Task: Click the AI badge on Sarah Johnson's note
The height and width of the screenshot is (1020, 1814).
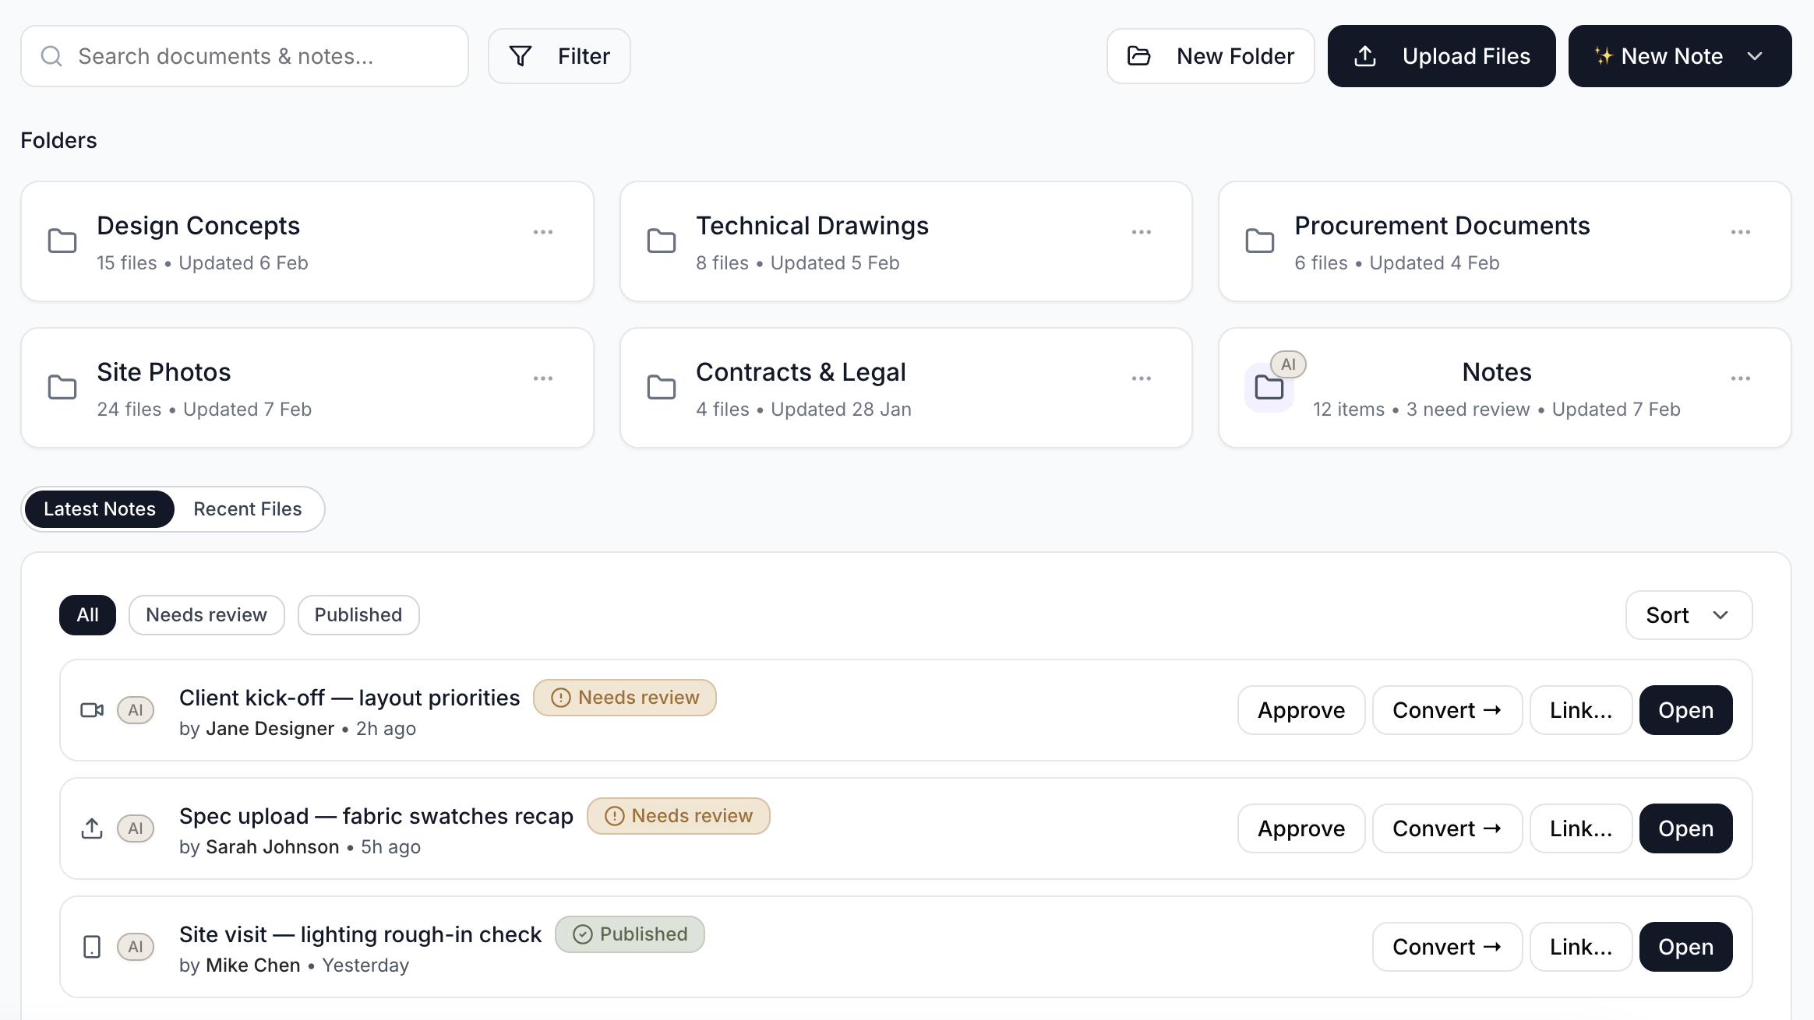Action: 136,828
